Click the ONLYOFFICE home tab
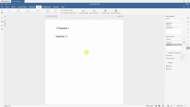Image resolution: width=190 pixels, height=107 pixels. click(x=5, y=1)
